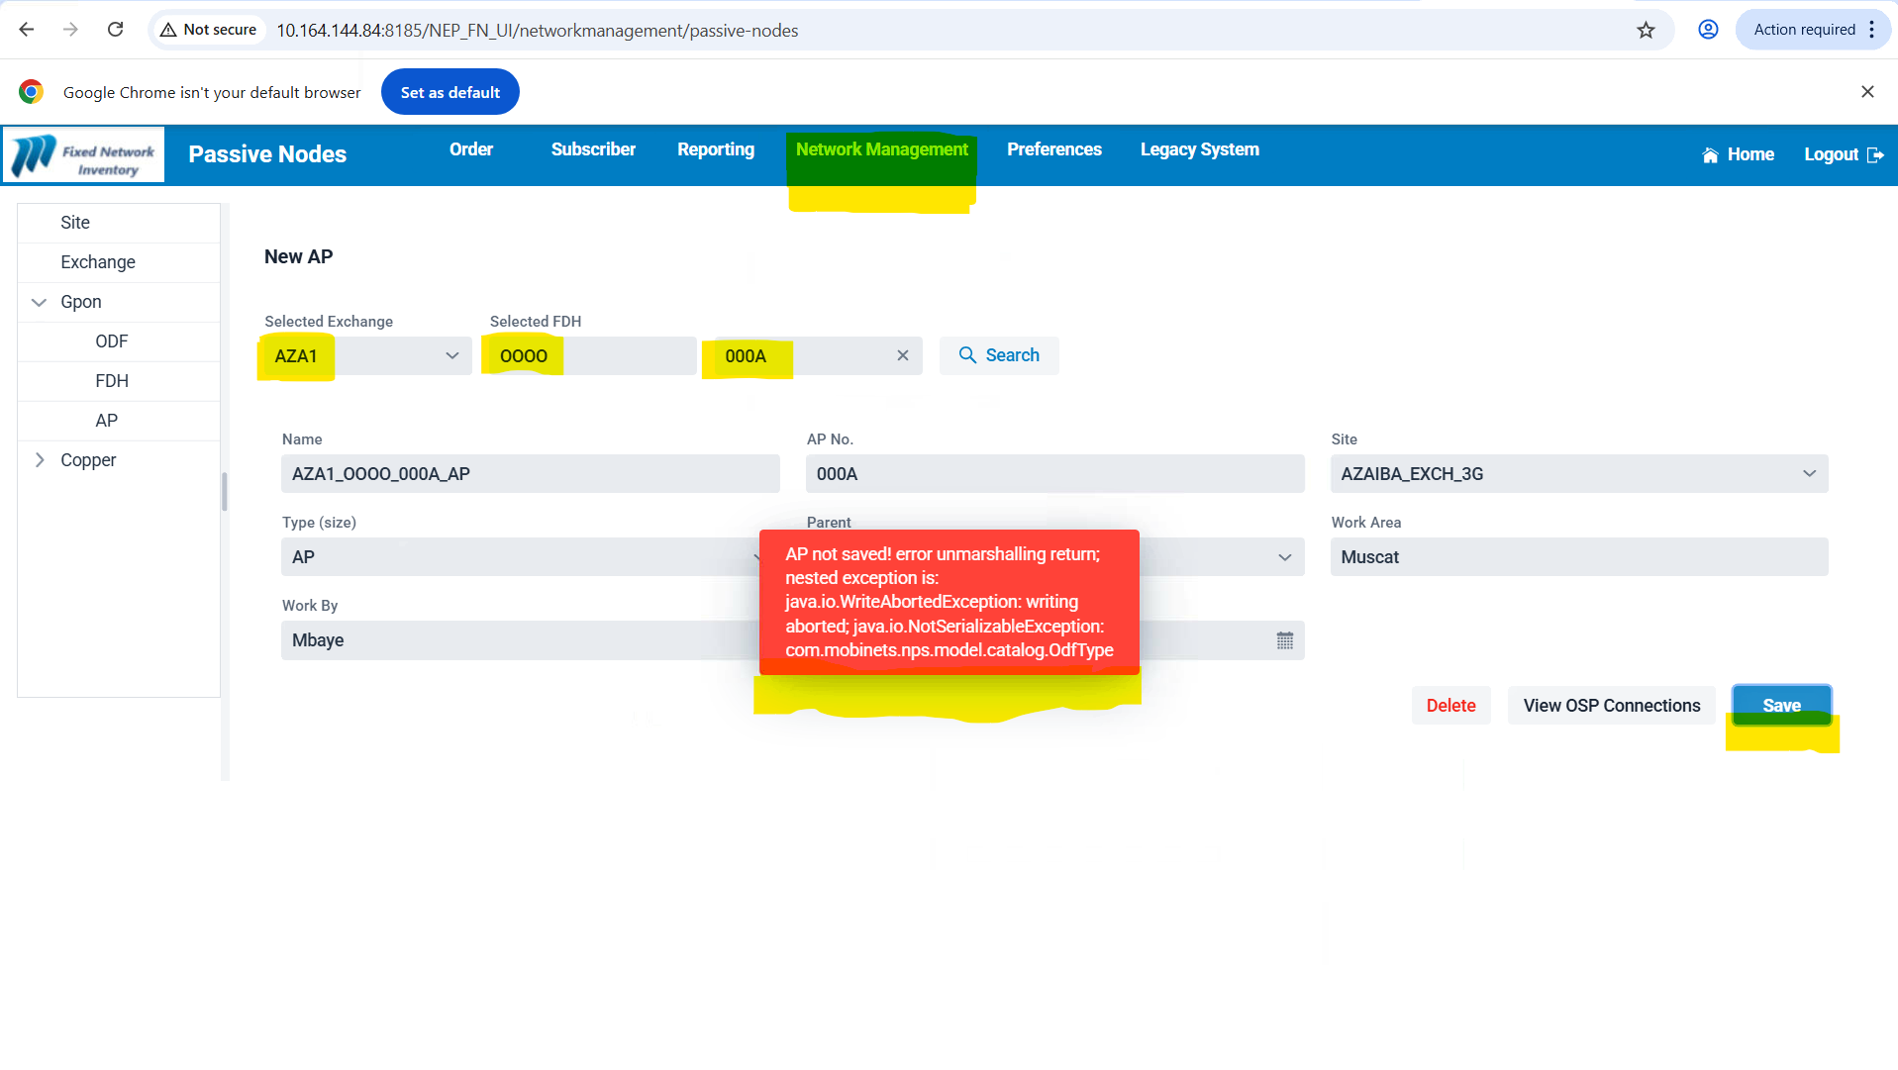Open the Network Management menu

click(x=881, y=149)
